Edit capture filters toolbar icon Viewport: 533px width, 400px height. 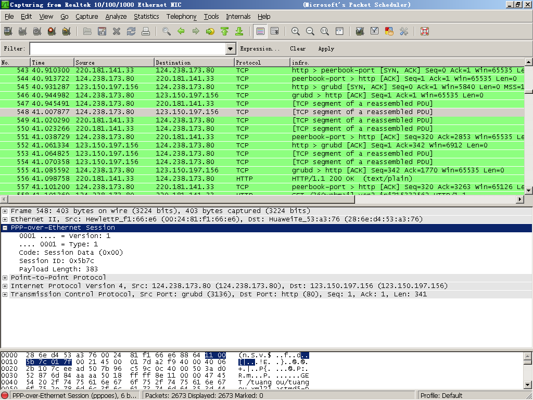click(360, 31)
